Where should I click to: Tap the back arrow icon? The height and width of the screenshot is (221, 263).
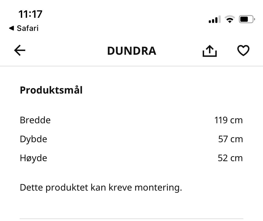(x=20, y=51)
